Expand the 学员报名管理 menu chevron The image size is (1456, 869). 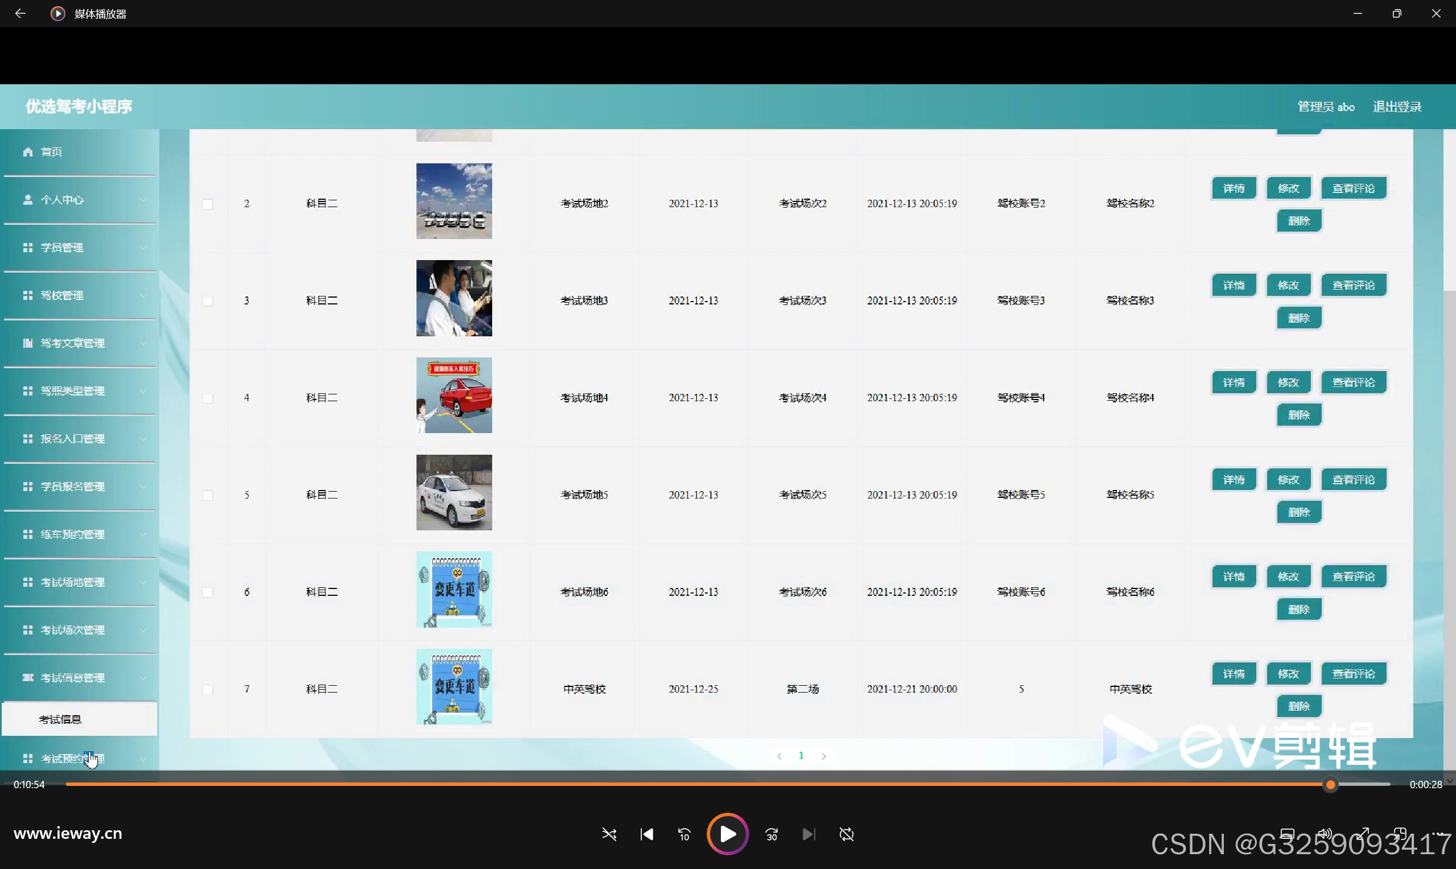(143, 487)
